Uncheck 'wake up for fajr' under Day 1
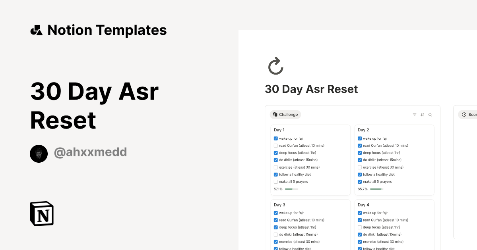This screenshot has height=250, width=477. [275, 138]
